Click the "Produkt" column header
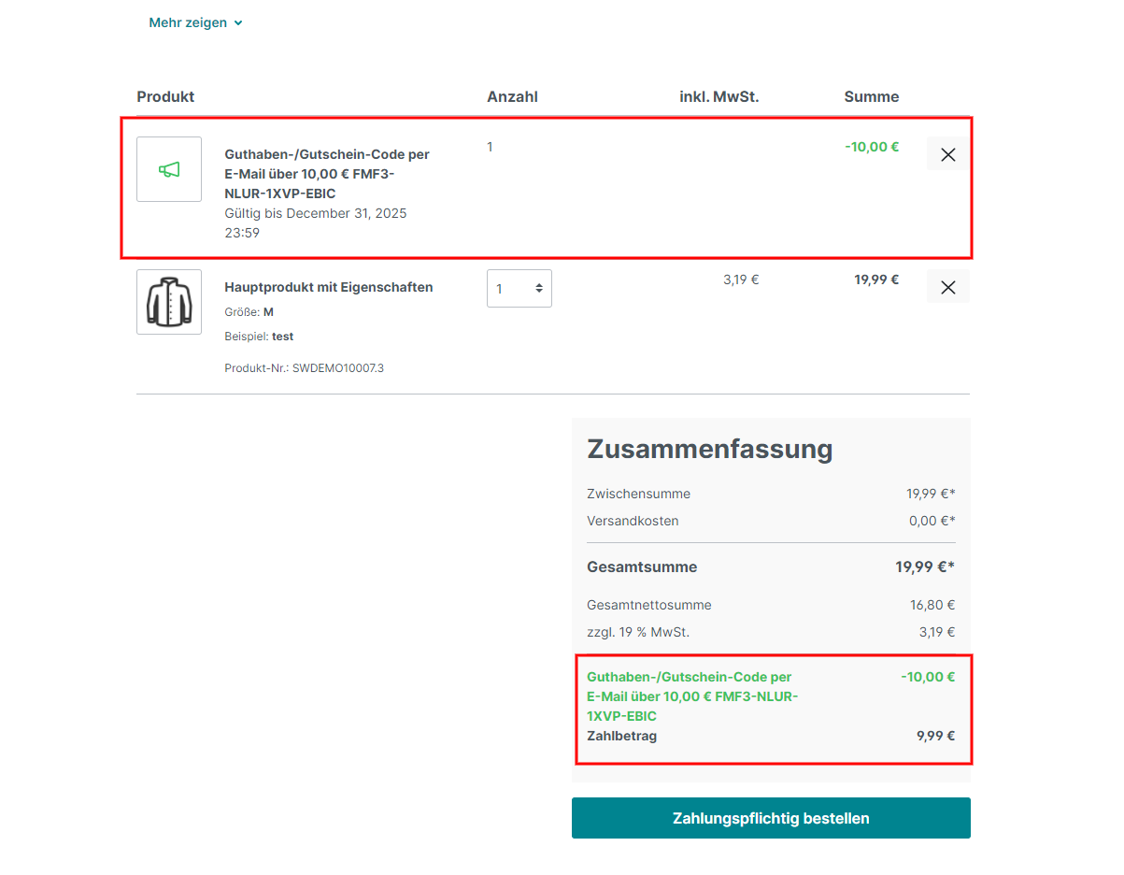 (165, 96)
